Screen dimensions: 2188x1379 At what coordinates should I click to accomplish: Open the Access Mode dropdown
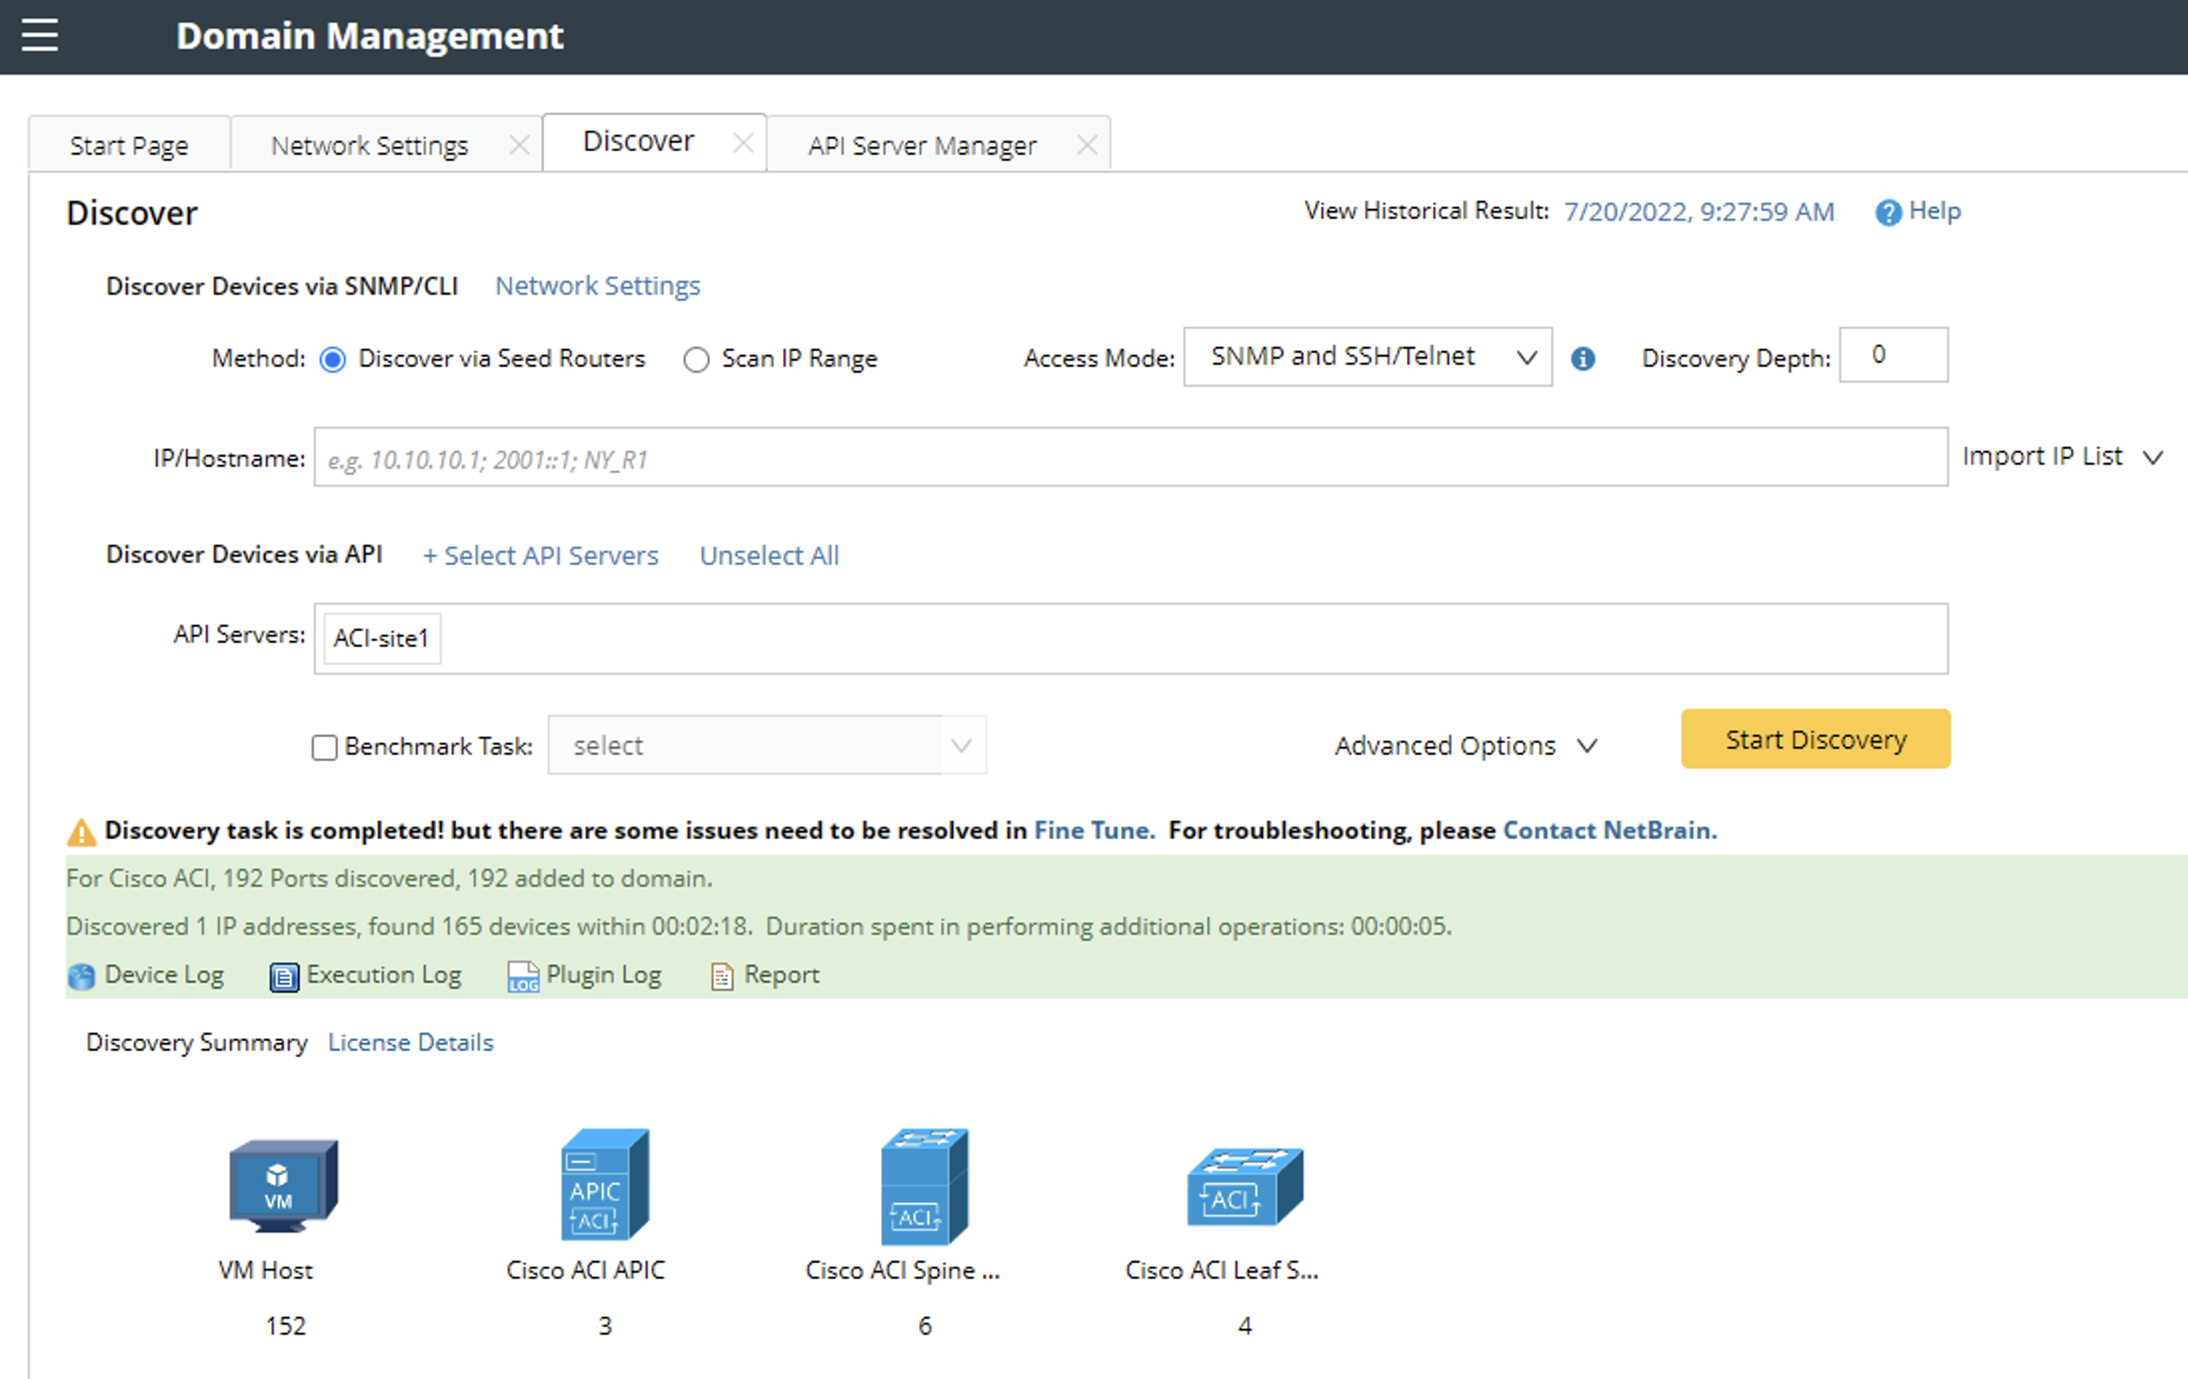(1366, 357)
